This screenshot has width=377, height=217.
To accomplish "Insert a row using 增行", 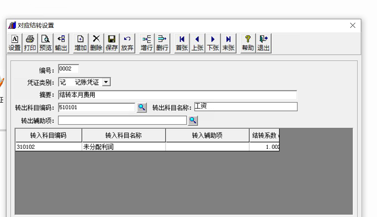I will point(147,43).
